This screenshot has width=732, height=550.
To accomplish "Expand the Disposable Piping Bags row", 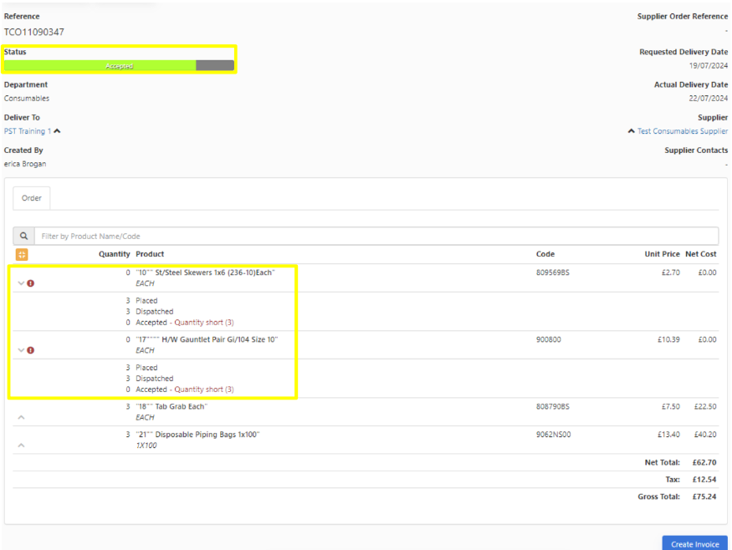I will click(21, 446).
